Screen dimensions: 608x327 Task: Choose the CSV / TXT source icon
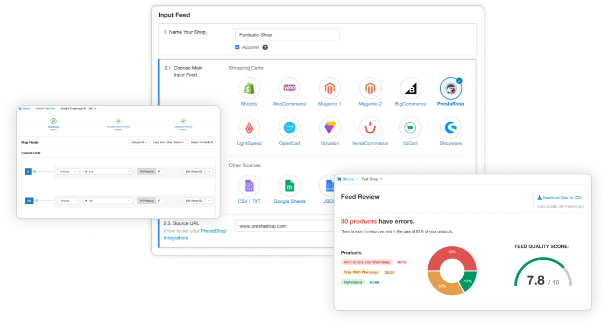tap(249, 186)
